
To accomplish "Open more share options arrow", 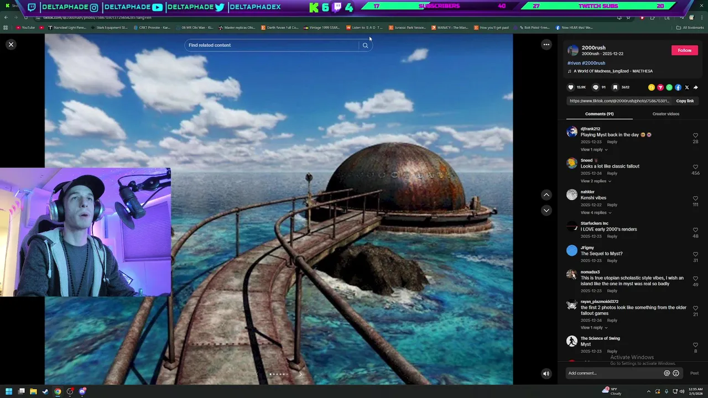I will tap(696, 87).
